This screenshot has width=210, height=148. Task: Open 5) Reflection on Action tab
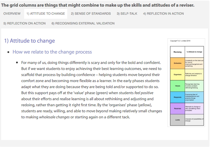24,24
